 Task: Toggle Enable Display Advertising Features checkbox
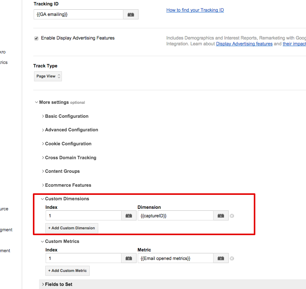pos(36,38)
